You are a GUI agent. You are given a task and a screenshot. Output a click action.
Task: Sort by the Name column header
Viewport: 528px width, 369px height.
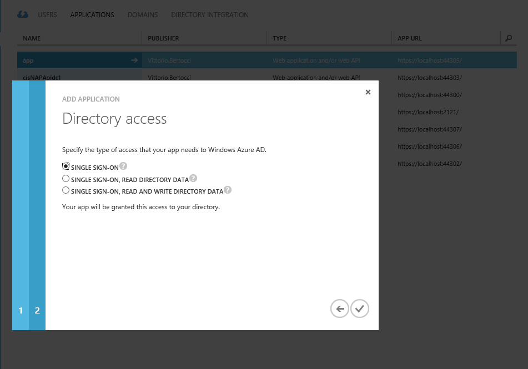tap(32, 38)
